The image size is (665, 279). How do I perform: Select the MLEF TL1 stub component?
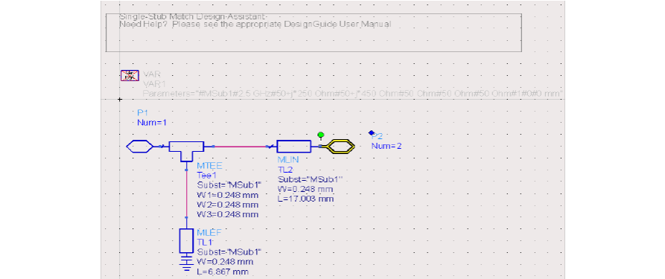point(186,241)
